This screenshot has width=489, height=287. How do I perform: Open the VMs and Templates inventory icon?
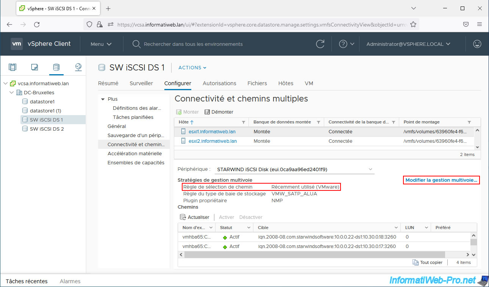pos(34,67)
